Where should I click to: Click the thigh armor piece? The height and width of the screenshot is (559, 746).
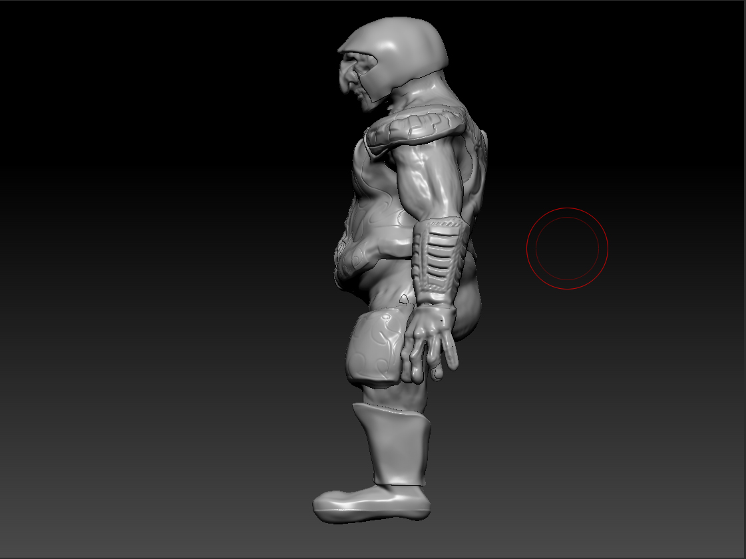click(376, 343)
